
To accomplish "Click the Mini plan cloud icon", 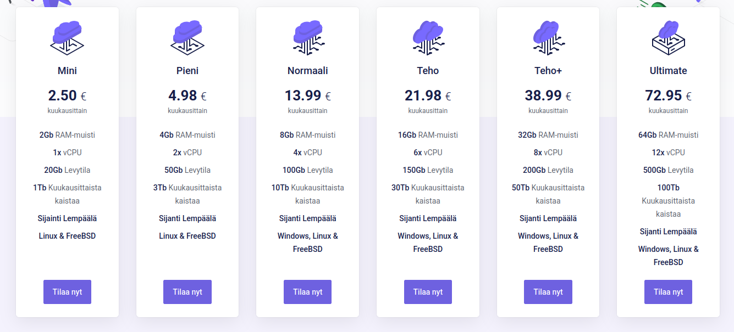I will pyautogui.click(x=67, y=37).
